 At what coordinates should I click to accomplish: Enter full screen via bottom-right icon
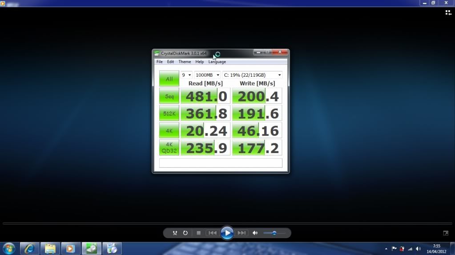(x=446, y=233)
